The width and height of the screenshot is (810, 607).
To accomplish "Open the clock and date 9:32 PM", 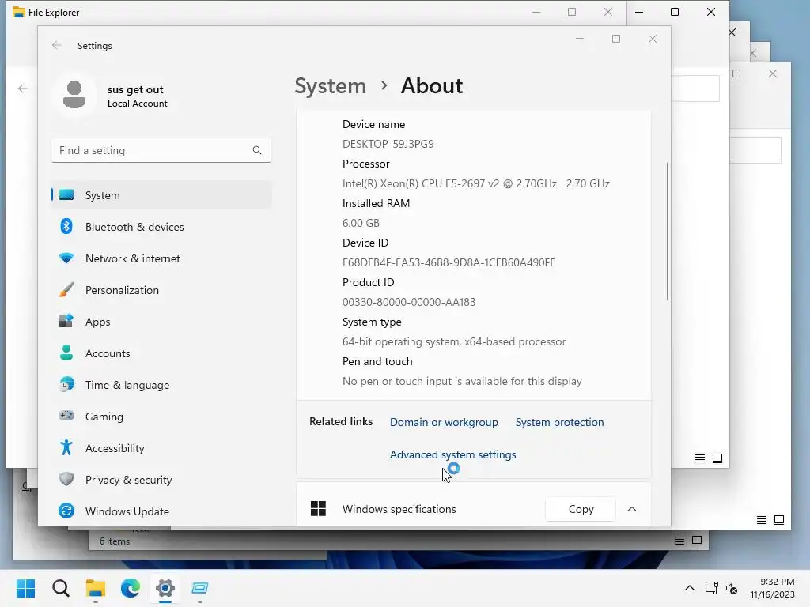I will pyautogui.click(x=772, y=588).
